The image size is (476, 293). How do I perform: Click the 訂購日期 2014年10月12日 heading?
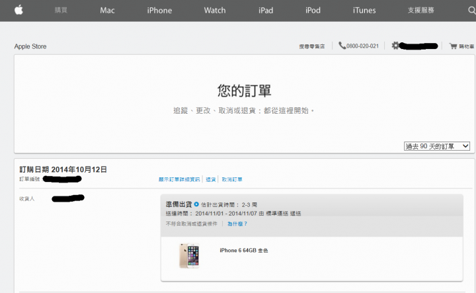click(63, 169)
